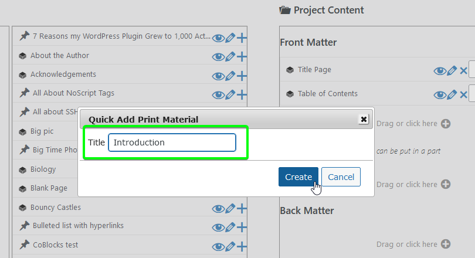This screenshot has width=475, height=258.
Task: Remove Title Page from project content
Action: coord(463,71)
